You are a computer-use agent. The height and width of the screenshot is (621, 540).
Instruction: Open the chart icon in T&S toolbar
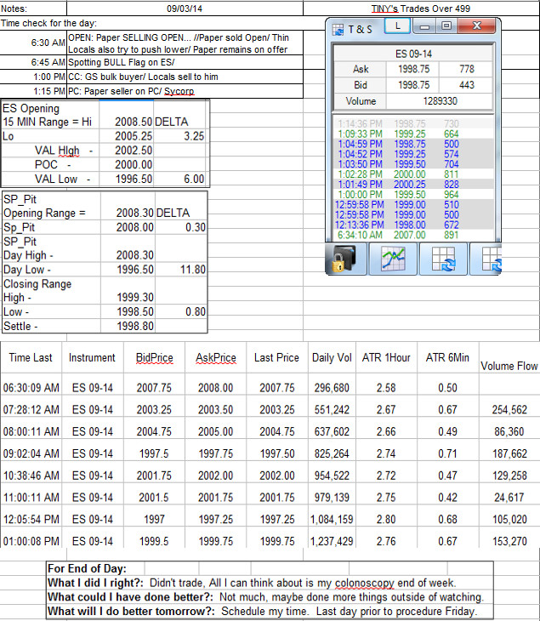[393, 259]
